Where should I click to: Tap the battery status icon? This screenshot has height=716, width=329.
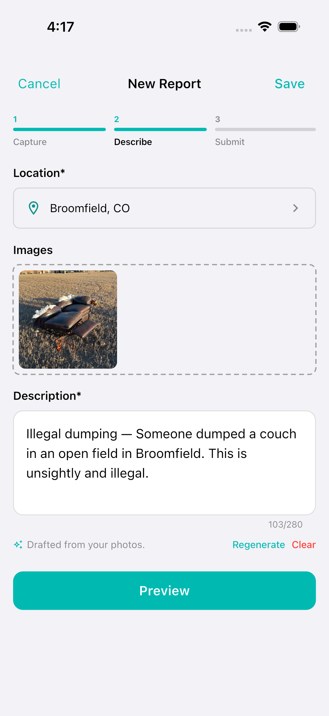(x=289, y=27)
